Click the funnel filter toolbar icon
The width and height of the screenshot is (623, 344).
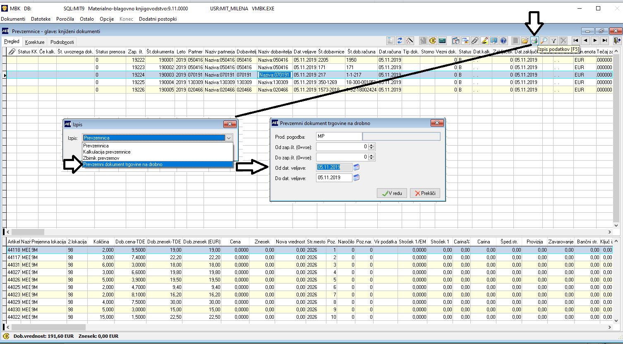click(x=554, y=41)
